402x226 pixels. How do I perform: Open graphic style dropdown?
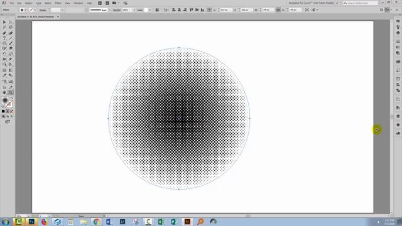tap(150, 10)
